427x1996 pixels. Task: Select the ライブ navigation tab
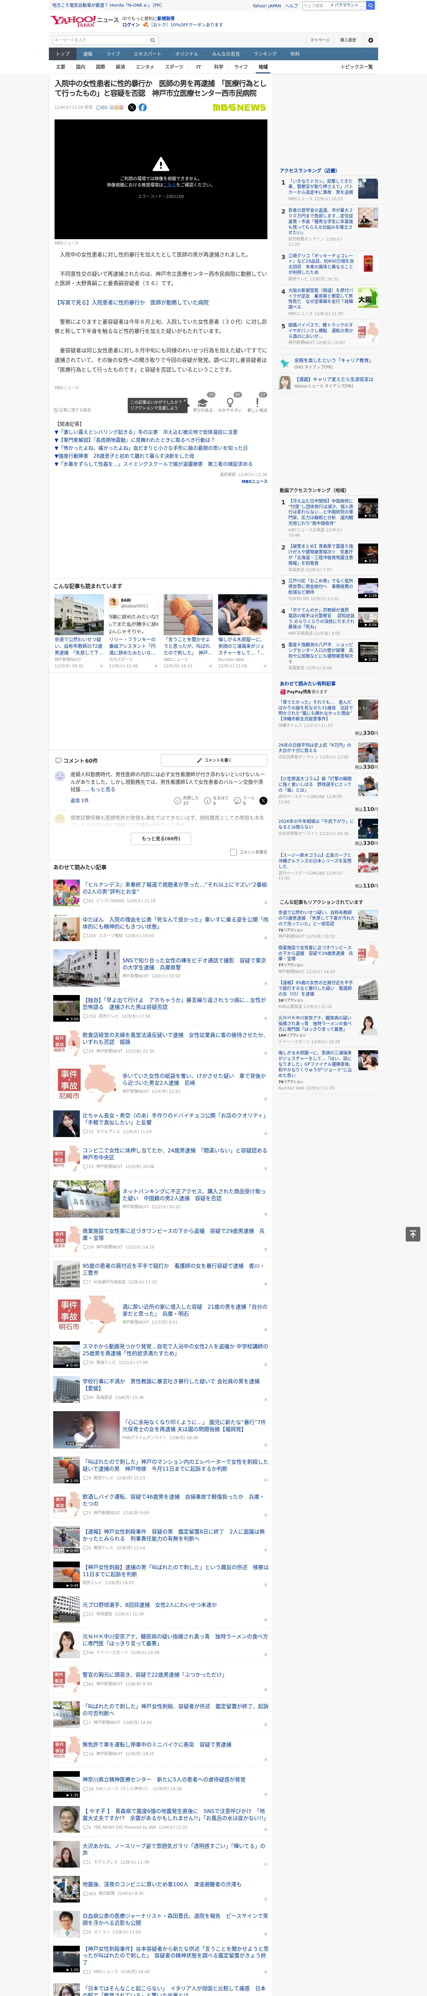(113, 54)
